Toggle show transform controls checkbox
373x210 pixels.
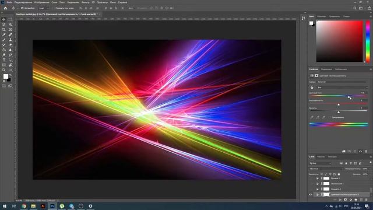click(53, 8)
